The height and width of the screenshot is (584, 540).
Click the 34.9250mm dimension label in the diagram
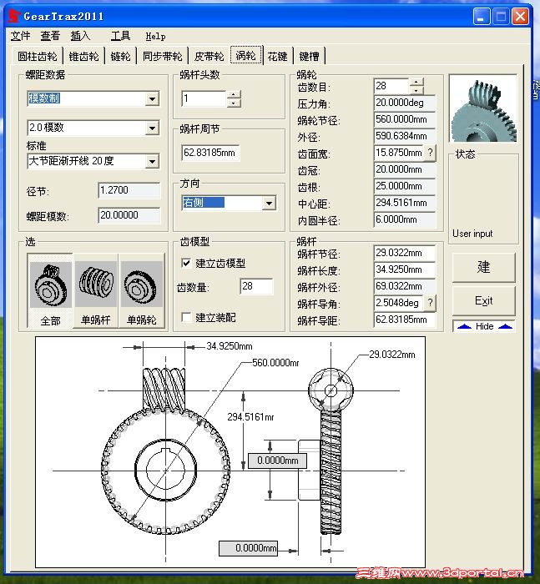pyautogui.click(x=230, y=346)
